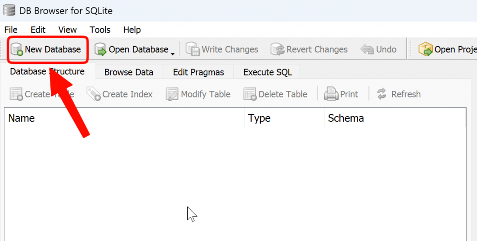The height and width of the screenshot is (241, 477).
Task: Switch to the Browse Data tab
Action: [x=129, y=72]
